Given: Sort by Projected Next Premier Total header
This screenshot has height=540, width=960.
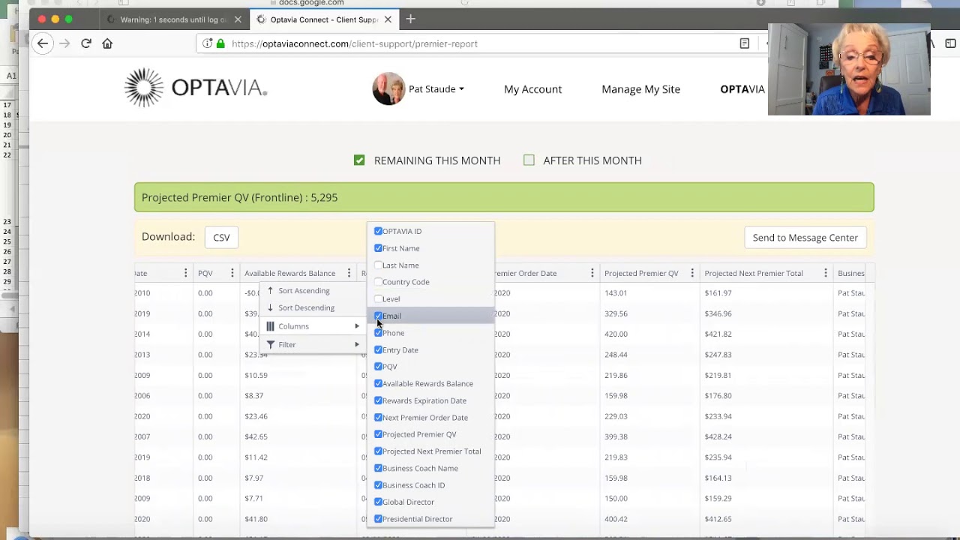Looking at the screenshot, I should click(754, 273).
